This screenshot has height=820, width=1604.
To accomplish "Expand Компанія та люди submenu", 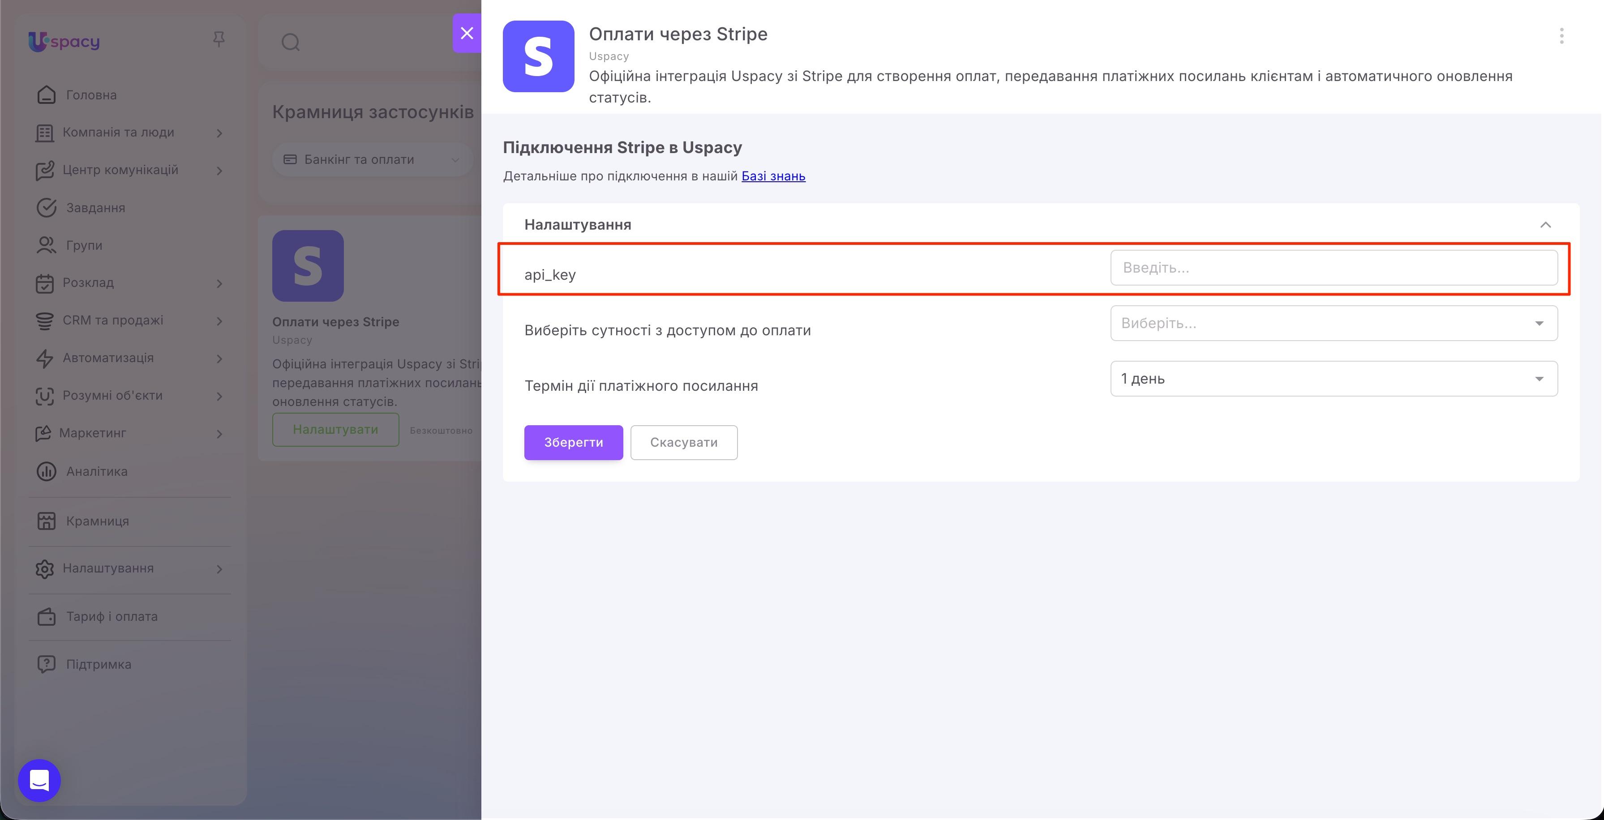I will [219, 132].
